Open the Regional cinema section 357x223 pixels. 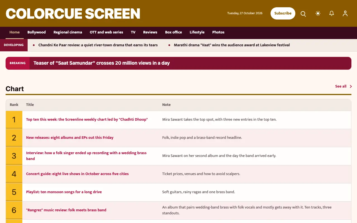click(68, 32)
